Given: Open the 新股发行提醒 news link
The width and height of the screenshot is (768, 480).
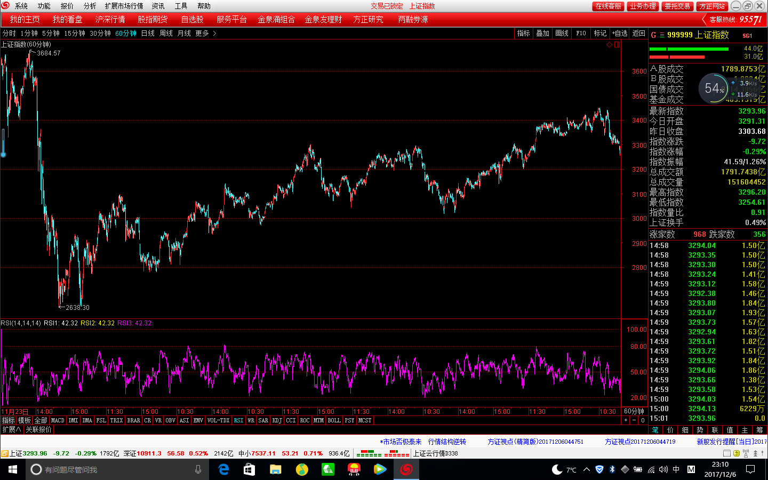Looking at the screenshot, I should coord(732,442).
